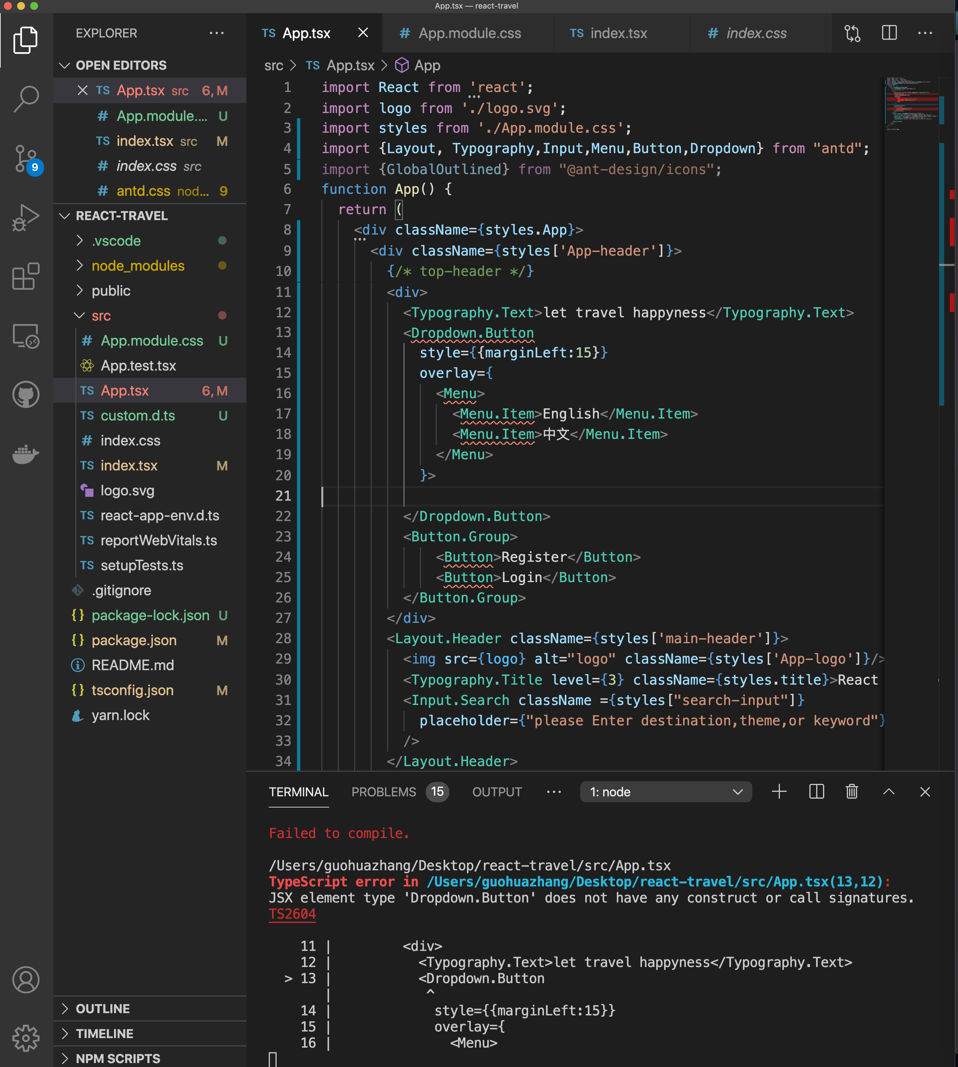Open the Remote Explorer icon
The image size is (958, 1067).
coord(26,336)
